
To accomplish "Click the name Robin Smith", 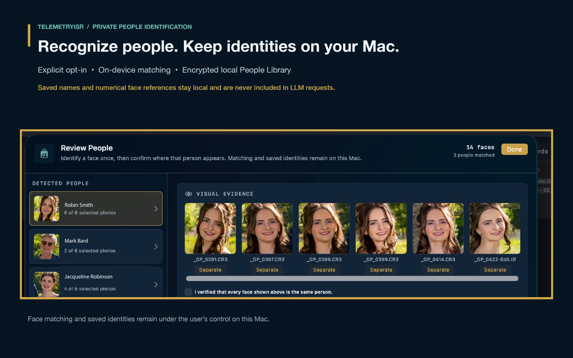I will pos(79,205).
